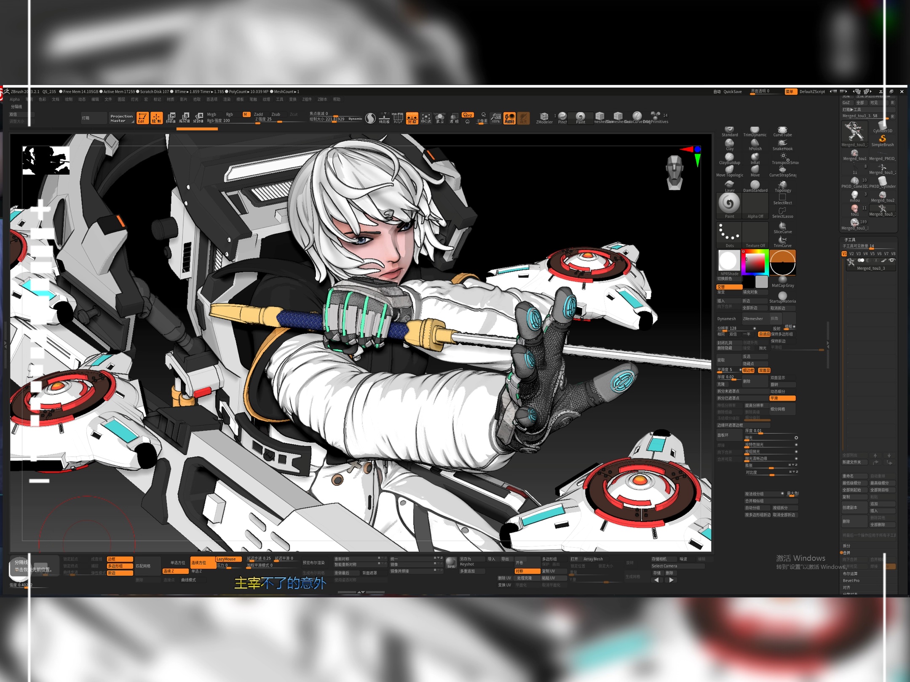910x682 pixels.
Task: Toggle the LazyMouse option
Action: click(x=228, y=559)
